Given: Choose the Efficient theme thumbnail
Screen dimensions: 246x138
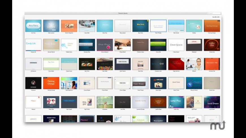Looking at the screenshot, I should (194, 64).
